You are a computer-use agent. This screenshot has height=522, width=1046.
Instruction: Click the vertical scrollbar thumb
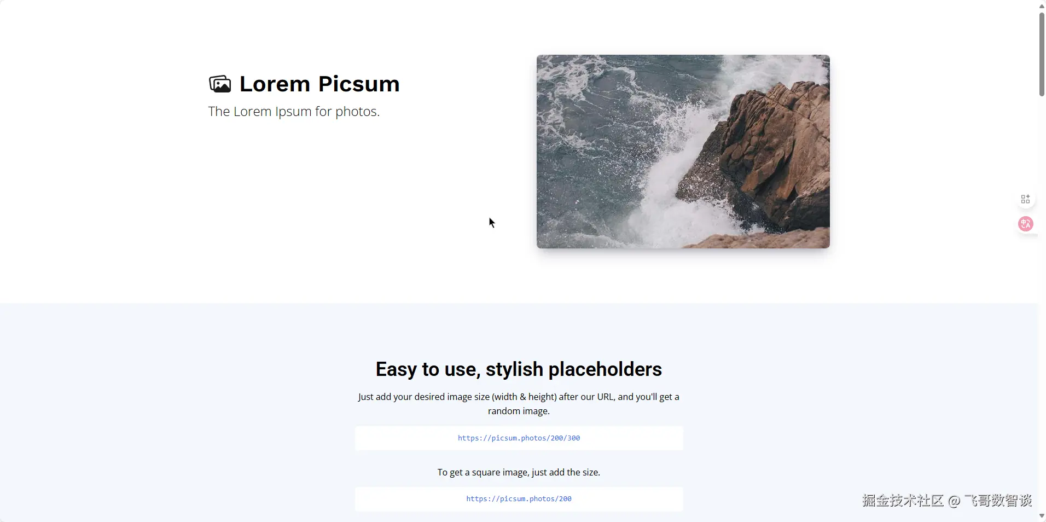tap(1042, 54)
